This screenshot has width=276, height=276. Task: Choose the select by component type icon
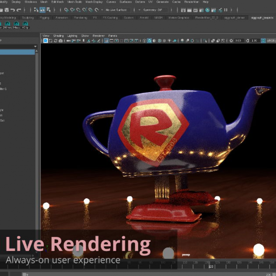pyautogui.click(x=49, y=10)
